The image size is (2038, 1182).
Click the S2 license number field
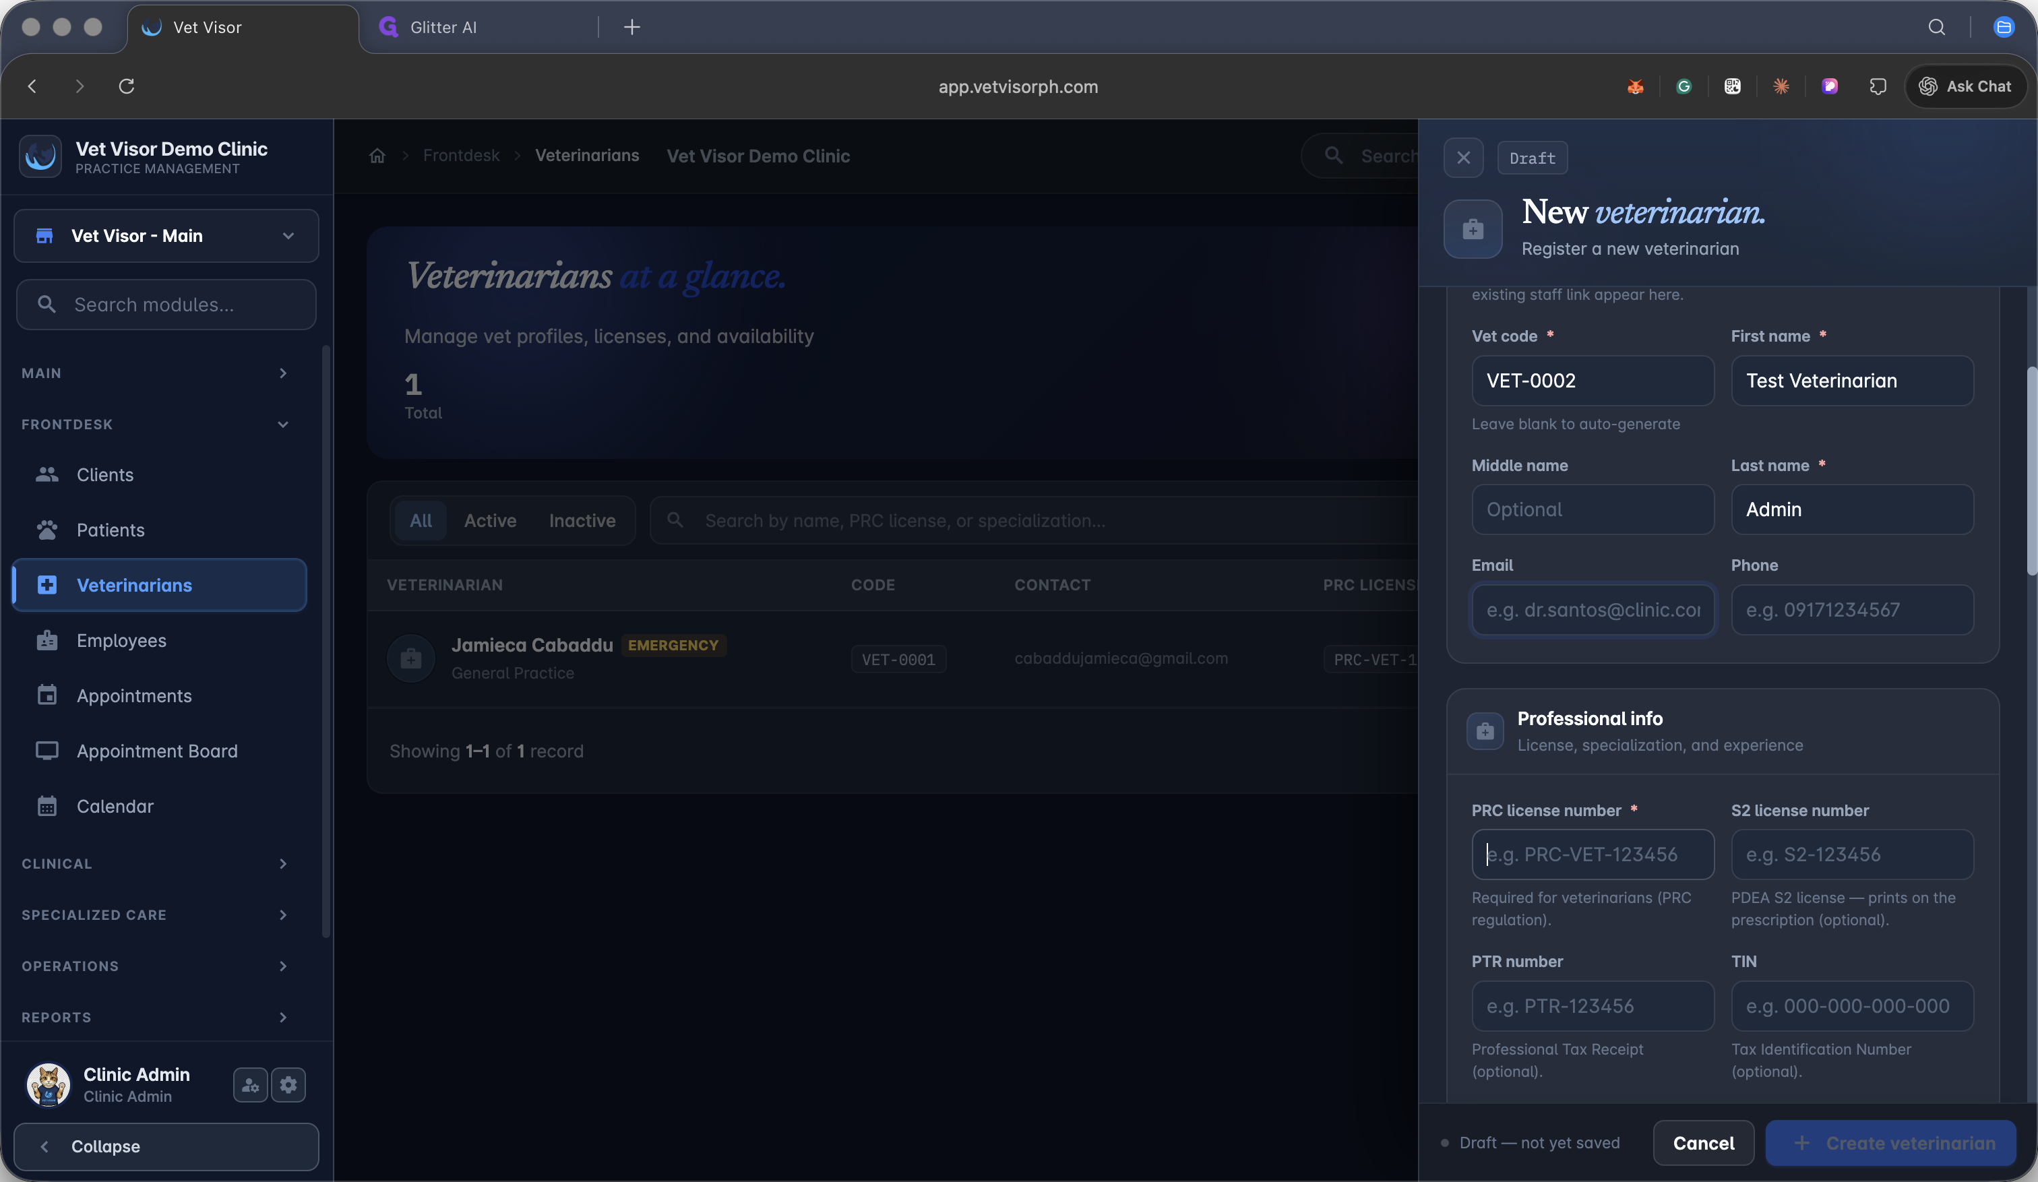click(x=1852, y=854)
